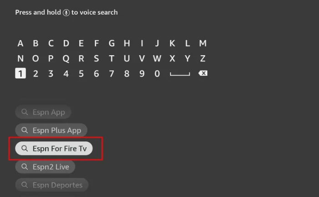Screen dimensions: 319x197
Task: Click the microphone voice search icon
Action: 66,13
